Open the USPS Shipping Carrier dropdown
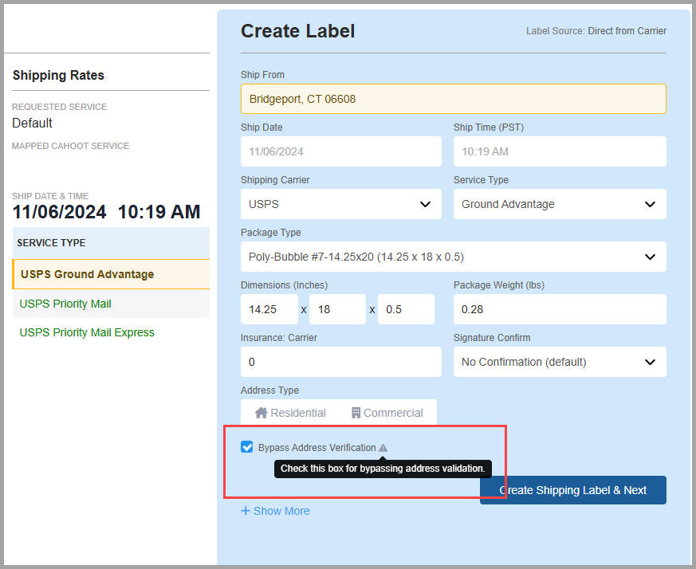The height and width of the screenshot is (569, 696). tap(341, 204)
